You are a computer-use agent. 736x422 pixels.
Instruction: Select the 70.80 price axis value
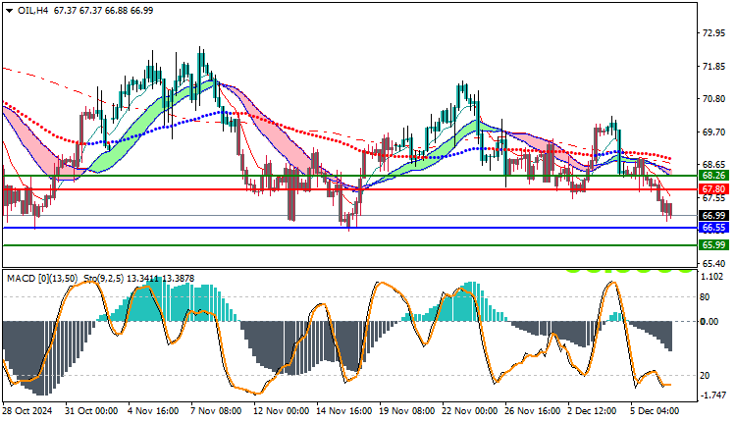click(x=713, y=99)
